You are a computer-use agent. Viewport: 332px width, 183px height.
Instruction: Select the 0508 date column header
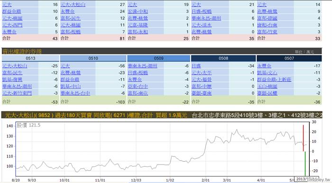tap(223, 58)
